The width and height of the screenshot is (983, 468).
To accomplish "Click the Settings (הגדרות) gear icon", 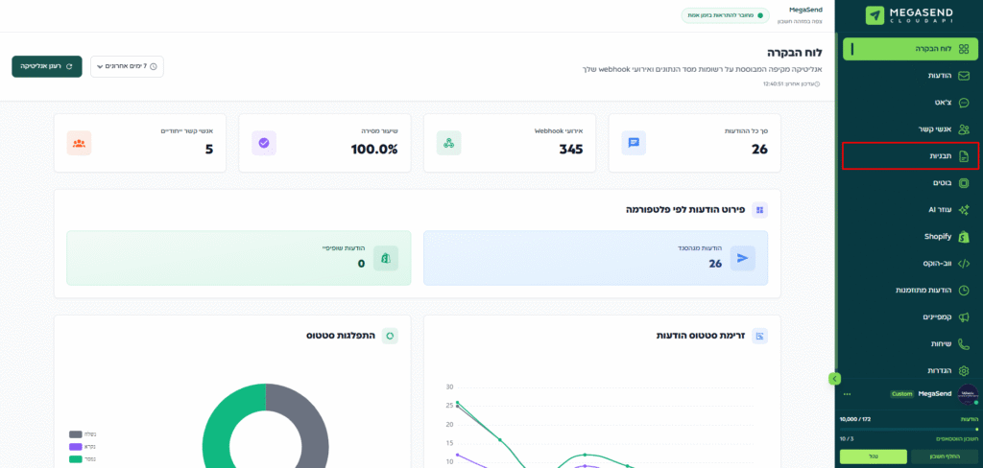I will pyautogui.click(x=964, y=370).
